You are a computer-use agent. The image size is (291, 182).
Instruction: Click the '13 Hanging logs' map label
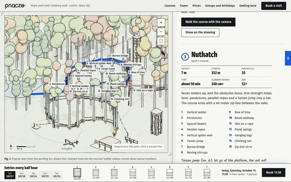107,91
